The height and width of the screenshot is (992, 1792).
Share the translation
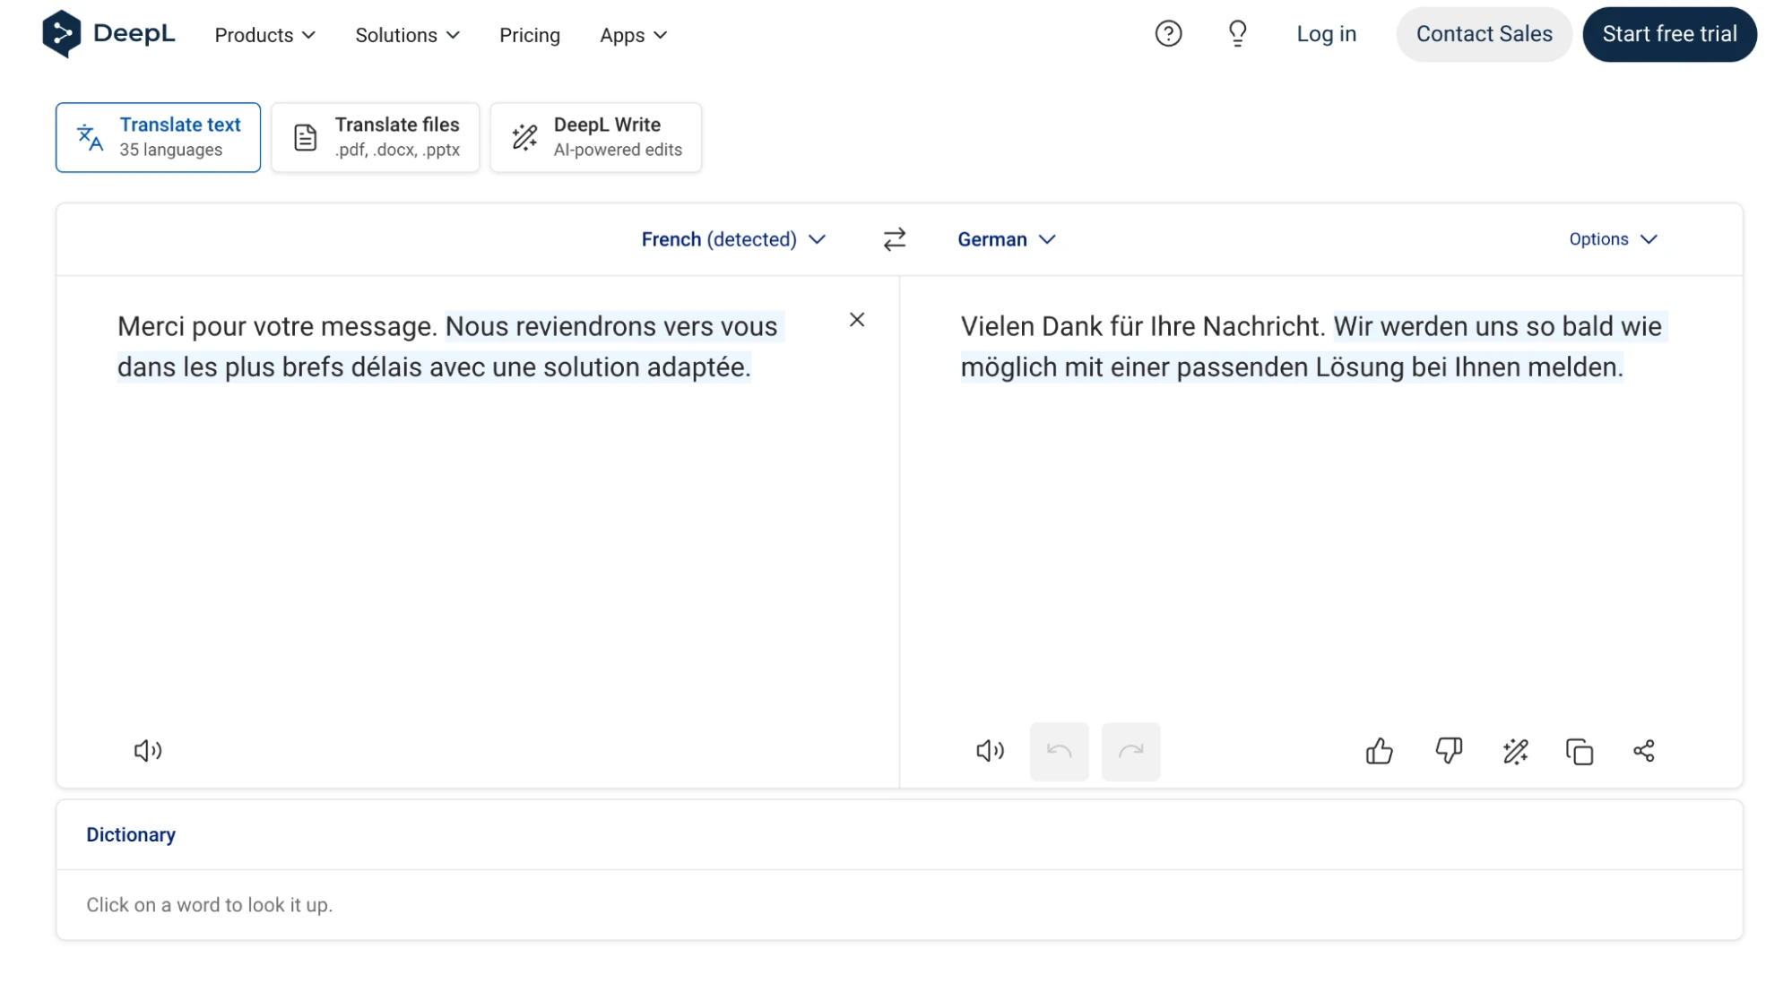coord(1643,750)
